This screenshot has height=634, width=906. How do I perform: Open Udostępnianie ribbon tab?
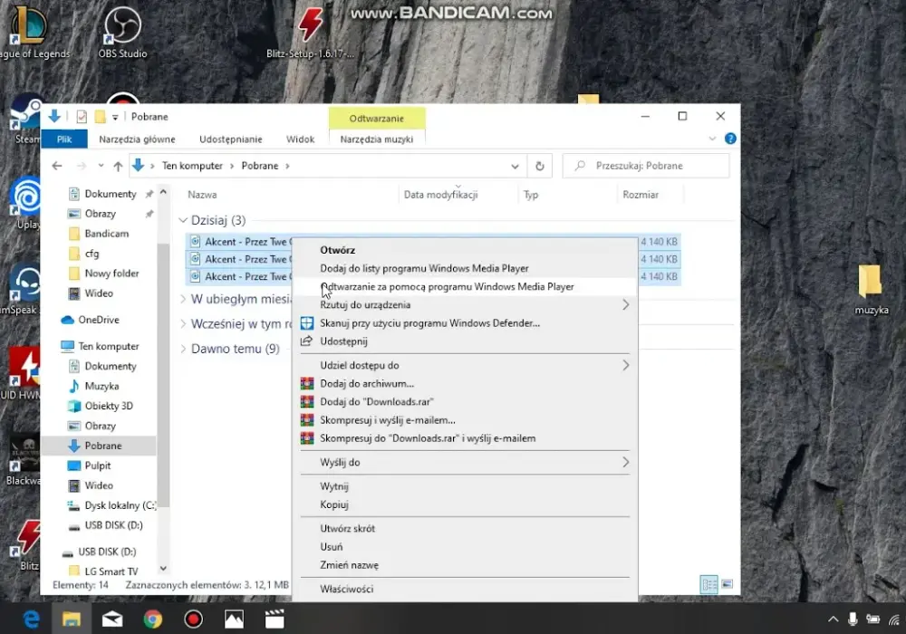click(x=230, y=139)
